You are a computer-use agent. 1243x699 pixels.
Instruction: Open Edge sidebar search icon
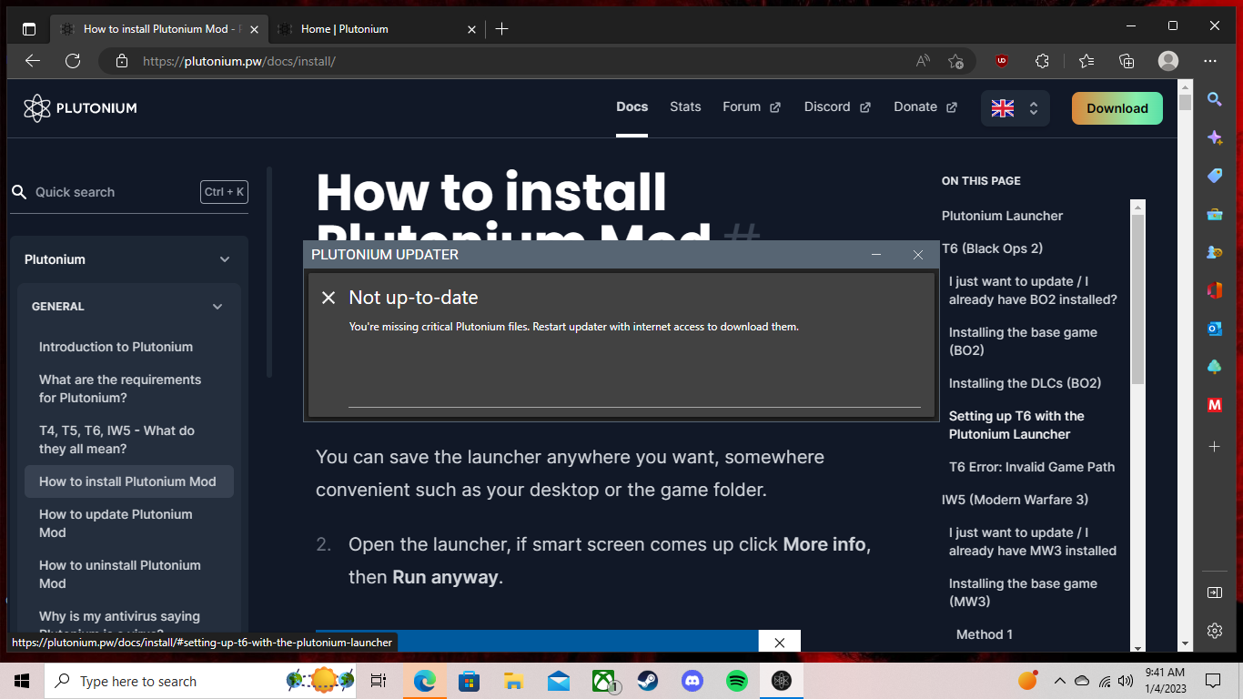(1214, 99)
